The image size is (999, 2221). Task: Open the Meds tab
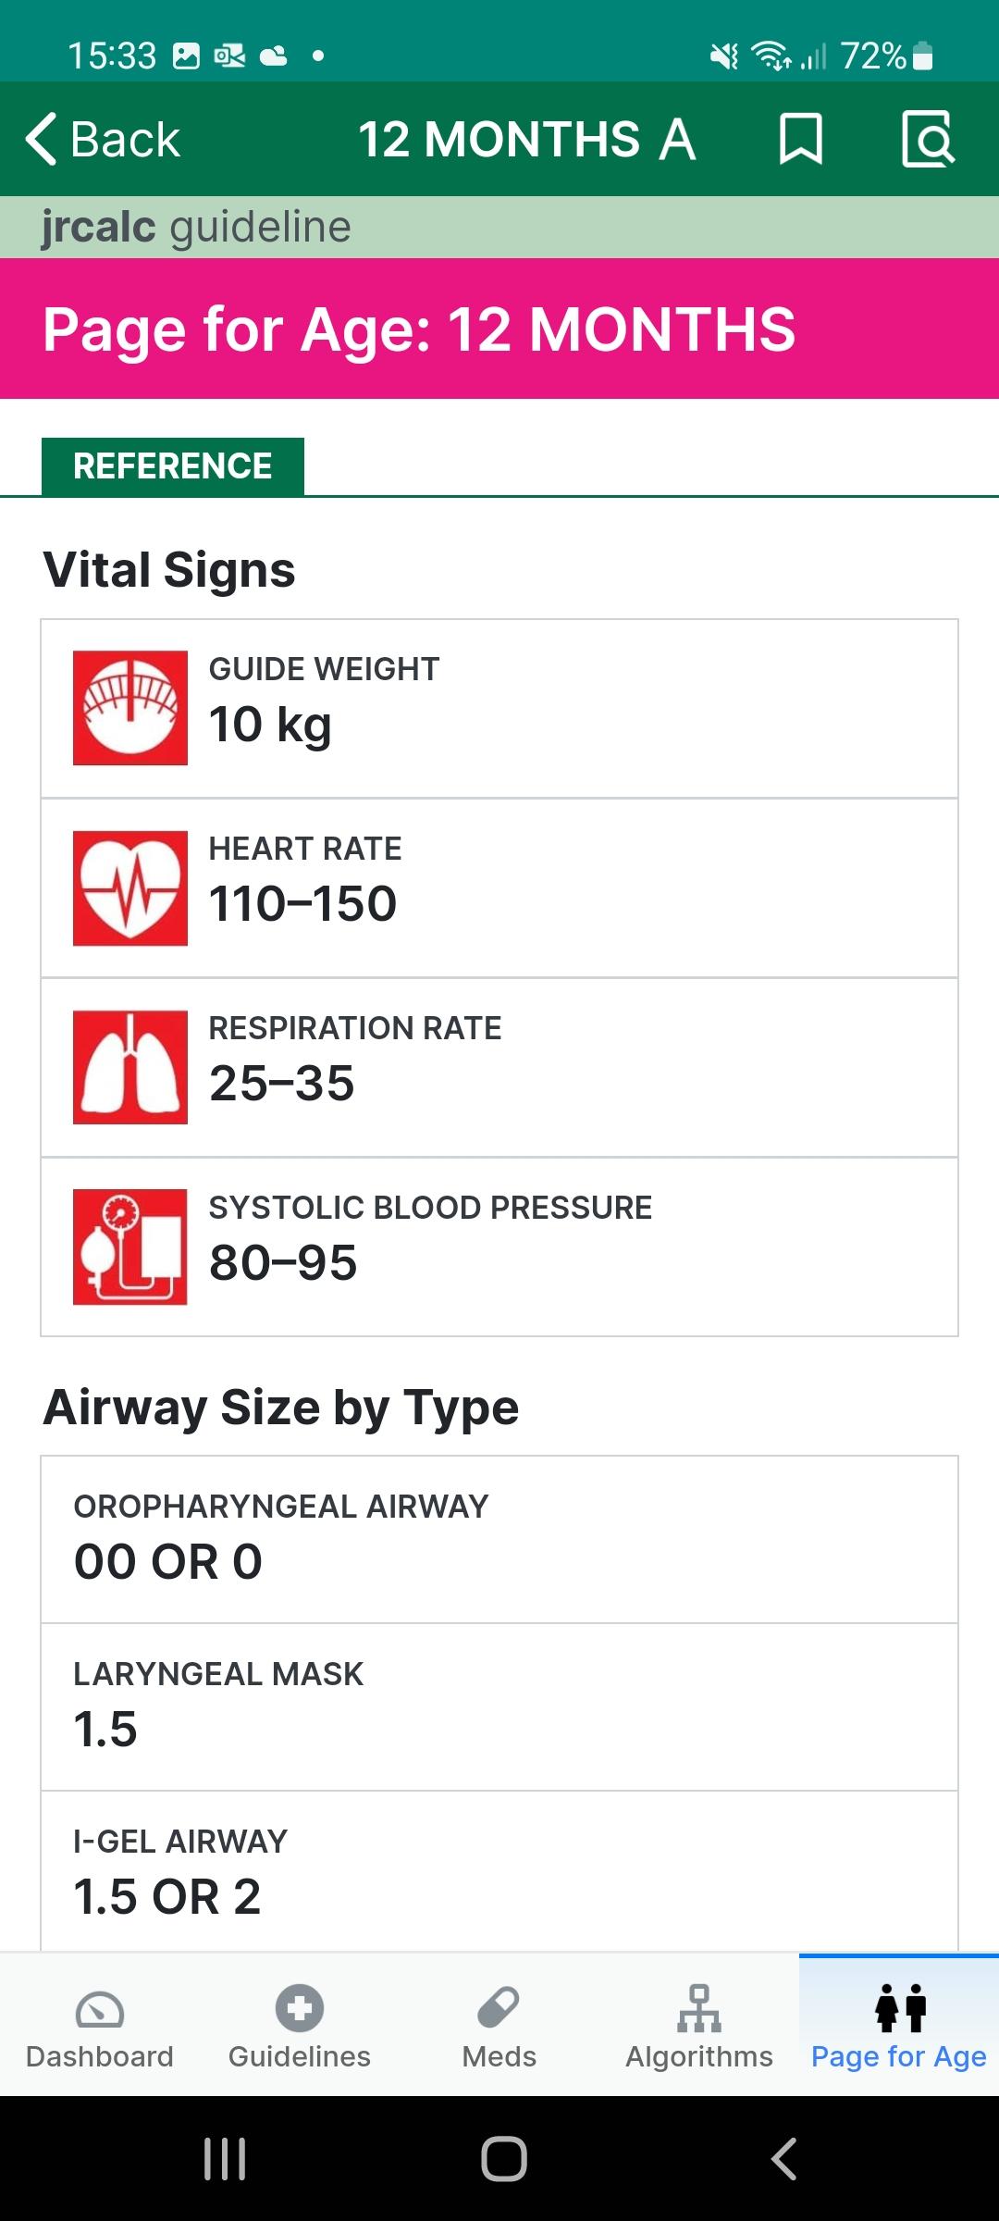(x=499, y=2026)
